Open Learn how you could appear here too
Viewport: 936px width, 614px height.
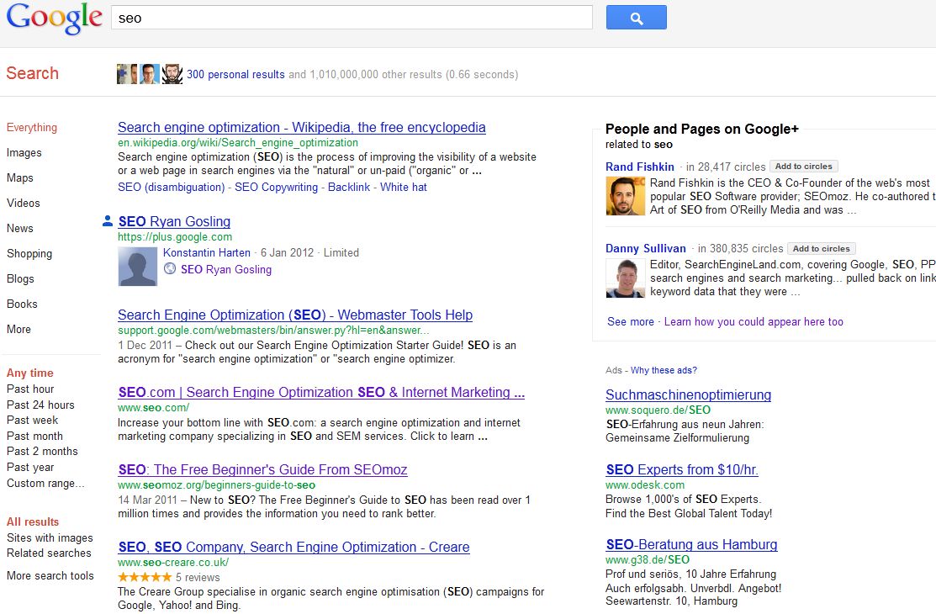coord(754,321)
